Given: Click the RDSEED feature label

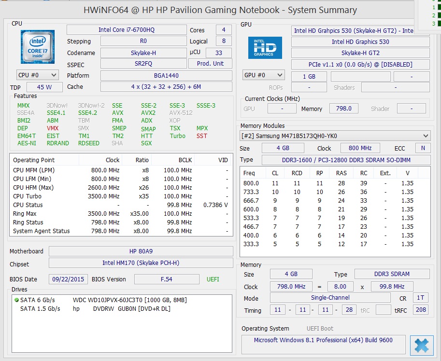Looking at the screenshot, I should [x=88, y=143].
